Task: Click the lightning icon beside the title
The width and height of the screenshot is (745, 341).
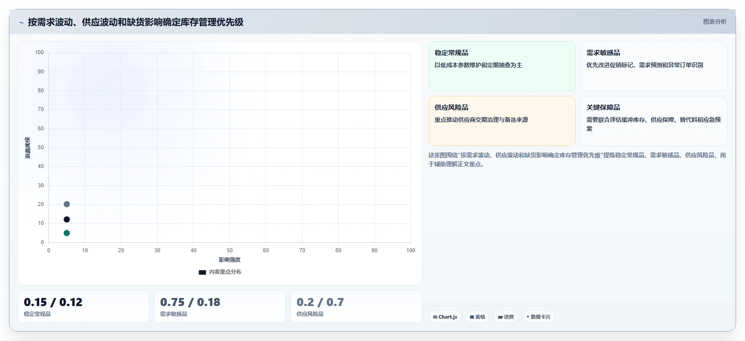Action: [x=21, y=22]
